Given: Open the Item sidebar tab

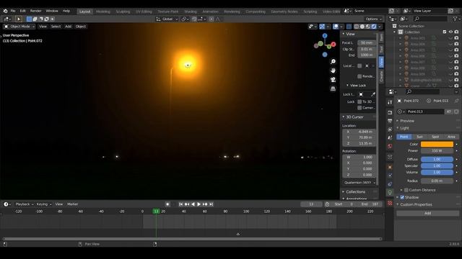Looking at the screenshot, I should (381, 37).
